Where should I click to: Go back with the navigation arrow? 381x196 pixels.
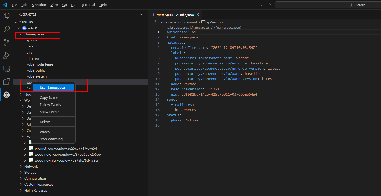[262, 5]
